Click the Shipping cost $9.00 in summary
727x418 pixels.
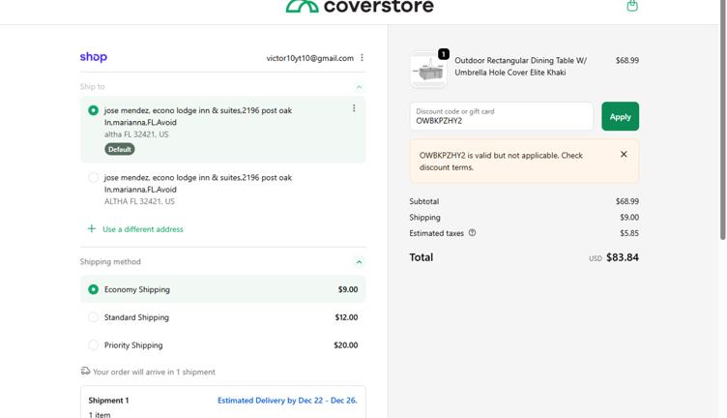(x=629, y=217)
